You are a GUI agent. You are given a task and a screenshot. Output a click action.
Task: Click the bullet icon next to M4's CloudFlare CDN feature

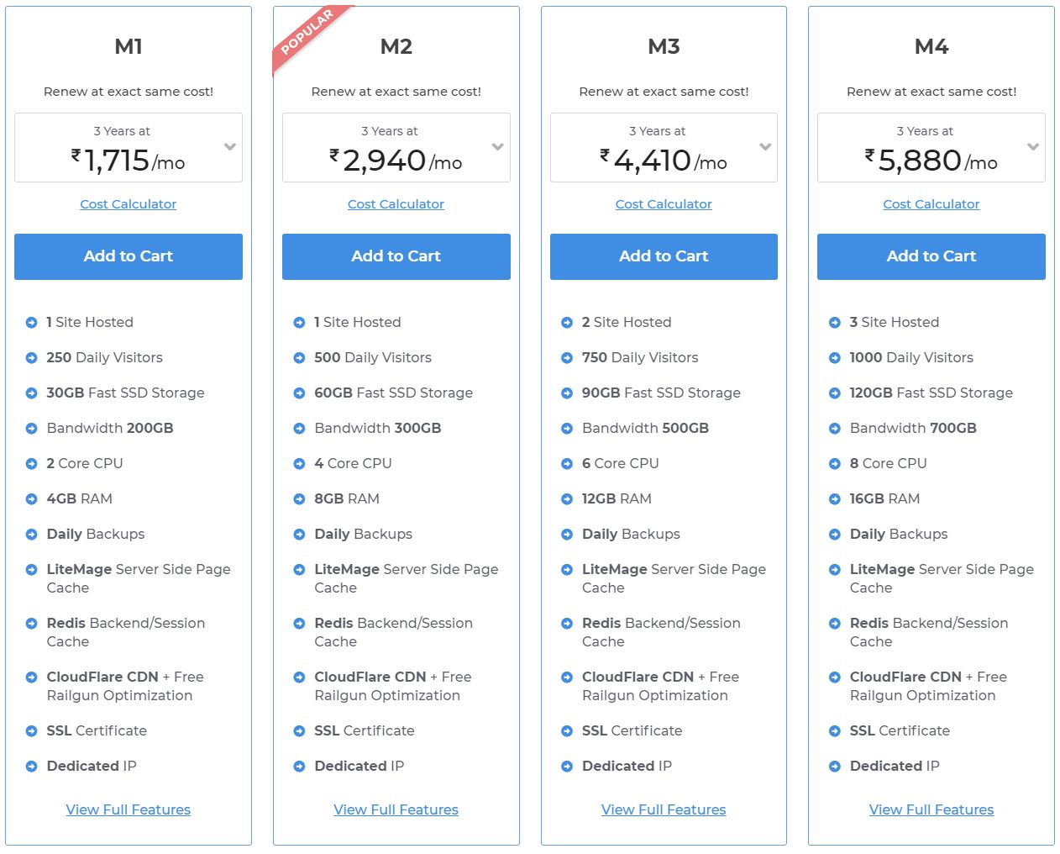click(x=835, y=677)
